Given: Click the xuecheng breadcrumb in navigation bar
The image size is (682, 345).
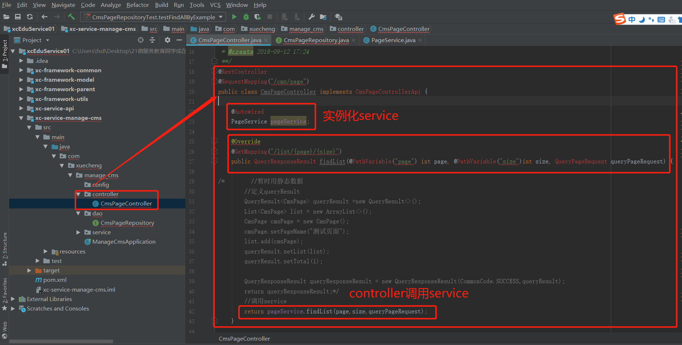Looking at the screenshot, I should click(262, 29).
